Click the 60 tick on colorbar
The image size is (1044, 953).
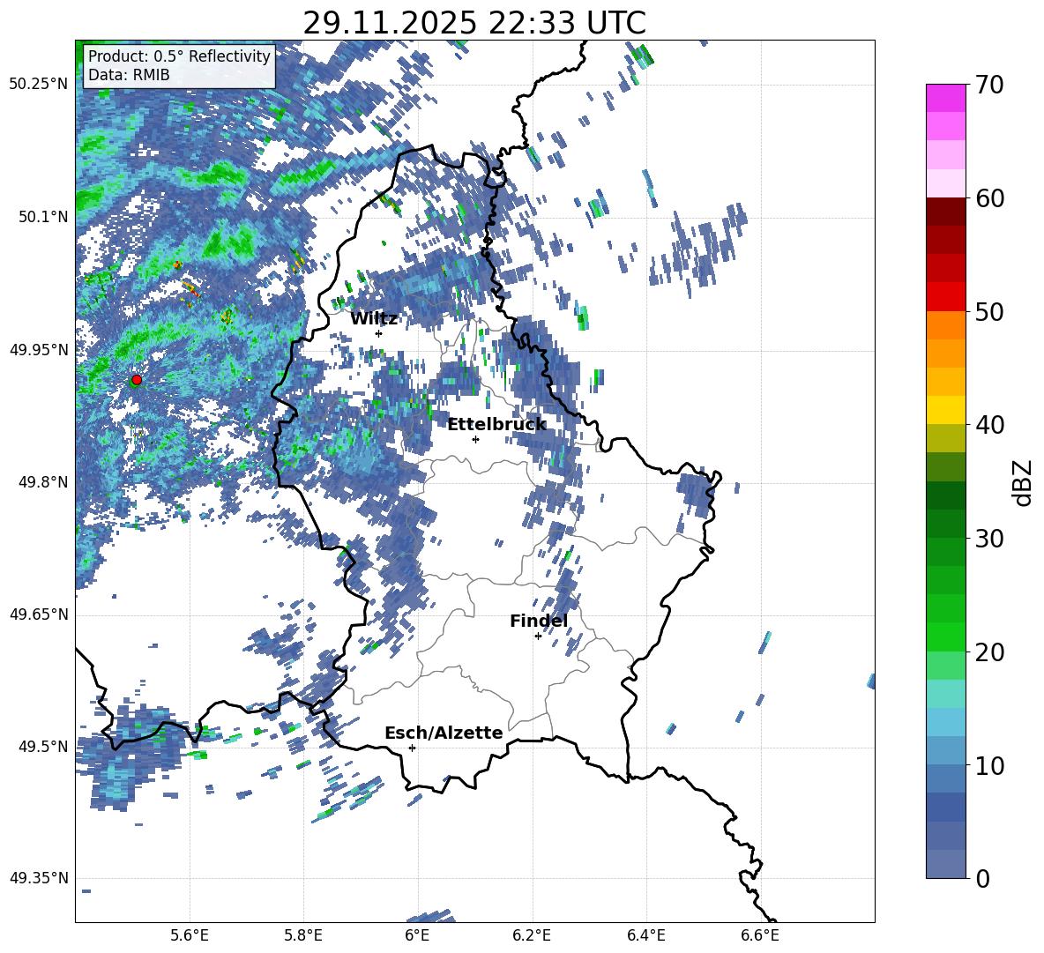pos(990,198)
